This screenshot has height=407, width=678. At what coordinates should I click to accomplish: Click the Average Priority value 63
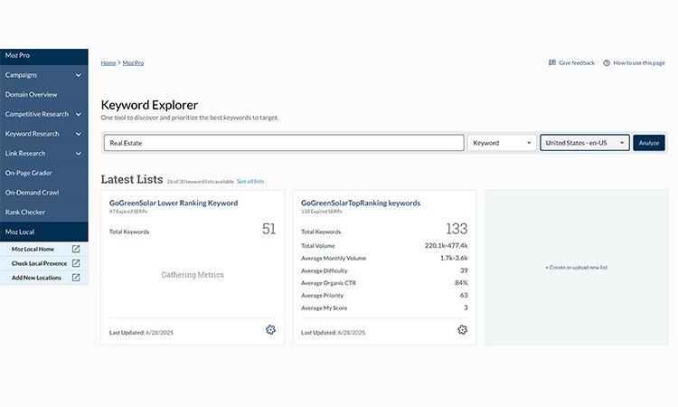click(x=464, y=295)
